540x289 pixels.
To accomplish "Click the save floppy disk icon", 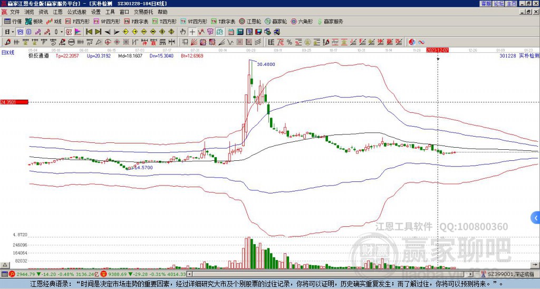I will coord(258,32).
